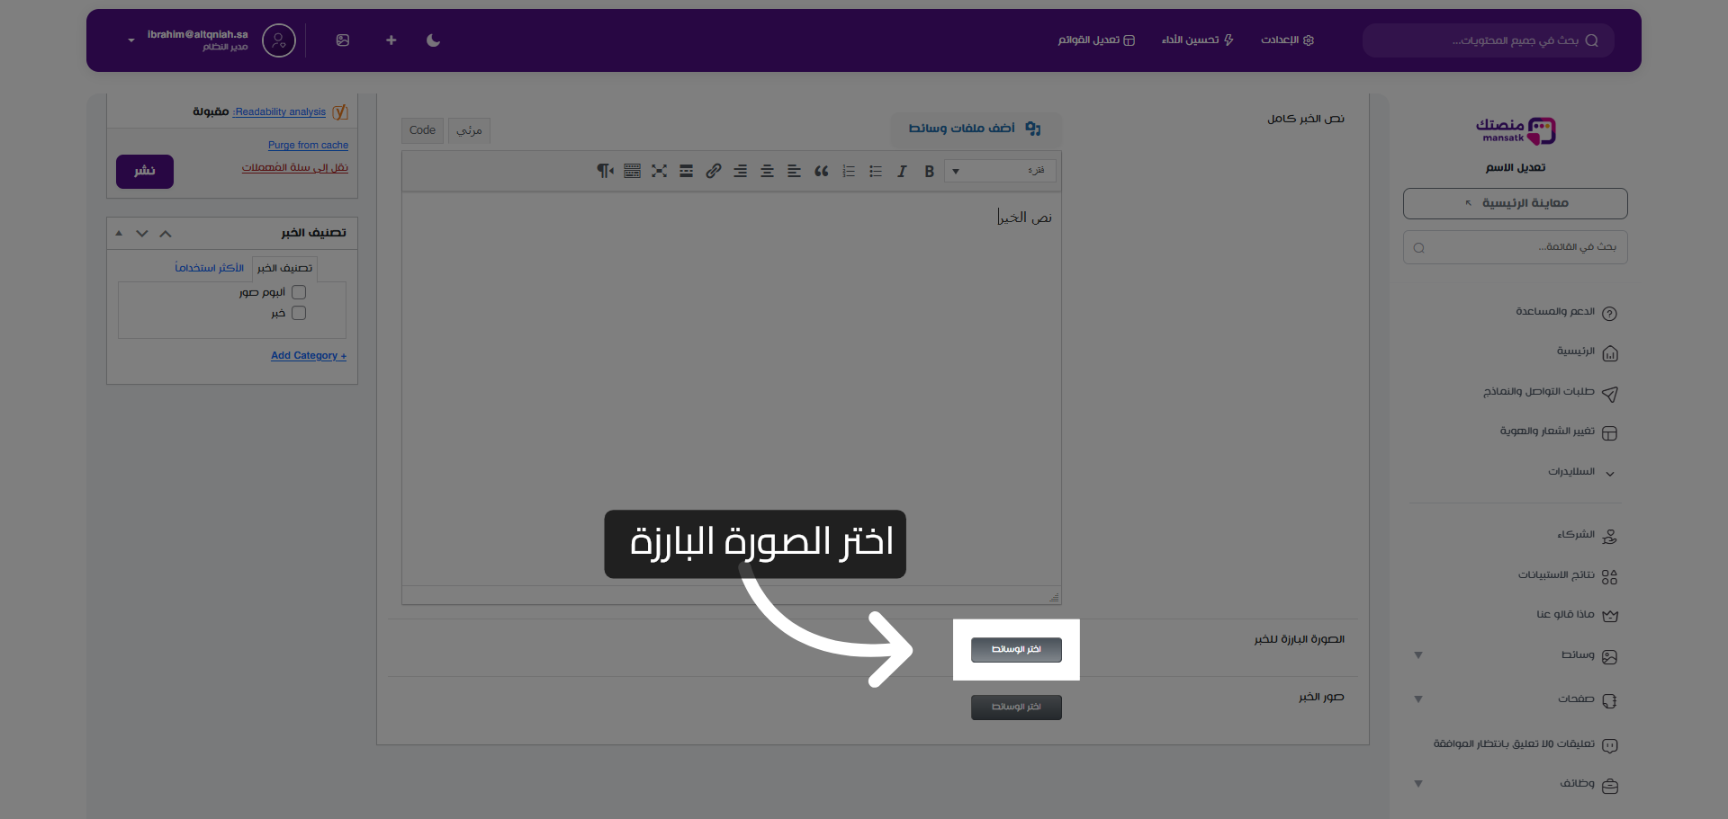This screenshot has width=1728, height=819.
Task: Open the Purge from cache link
Action: tap(308, 145)
